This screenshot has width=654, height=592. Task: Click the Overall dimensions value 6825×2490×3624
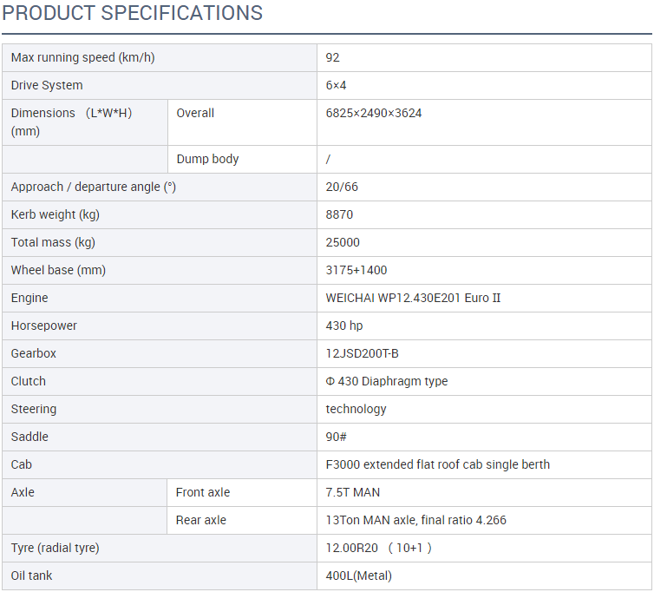(x=373, y=113)
